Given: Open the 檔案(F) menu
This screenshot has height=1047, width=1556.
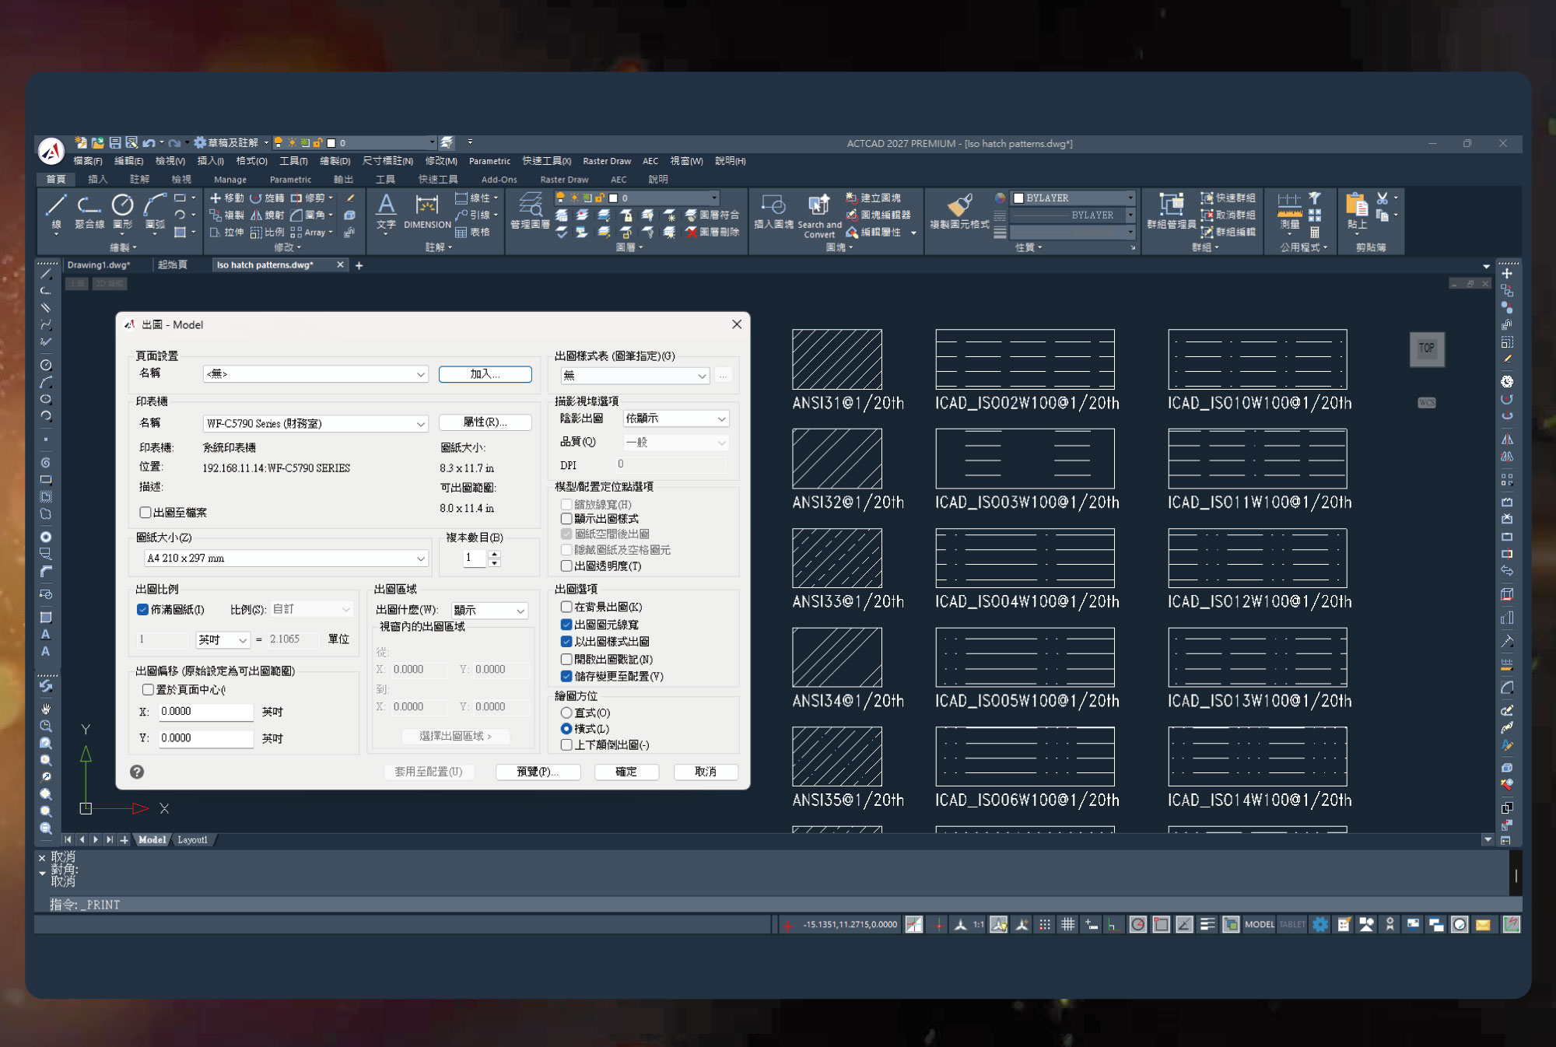Looking at the screenshot, I should tap(88, 161).
